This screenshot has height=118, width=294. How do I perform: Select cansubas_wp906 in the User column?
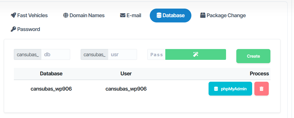click(x=126, y=89)
